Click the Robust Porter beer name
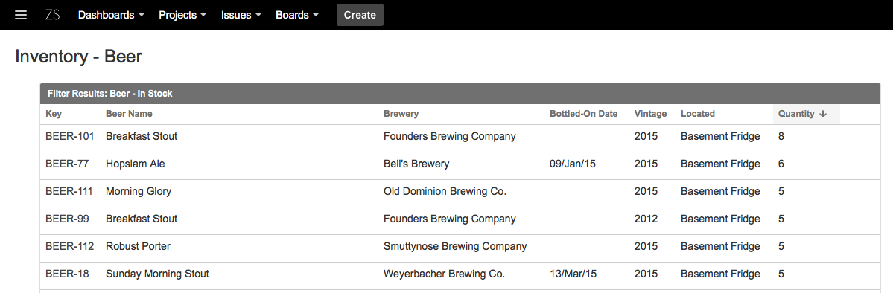 click(138, 246)
